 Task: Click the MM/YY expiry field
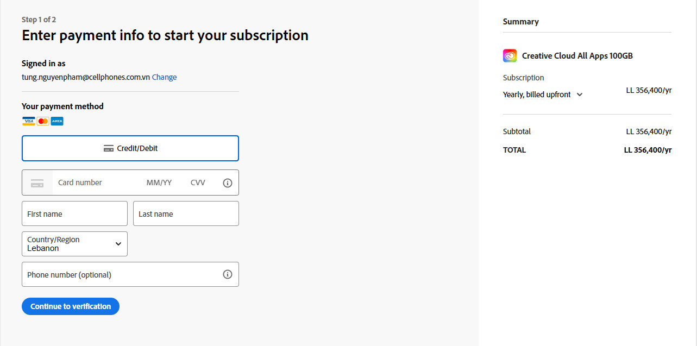[159, 183]
